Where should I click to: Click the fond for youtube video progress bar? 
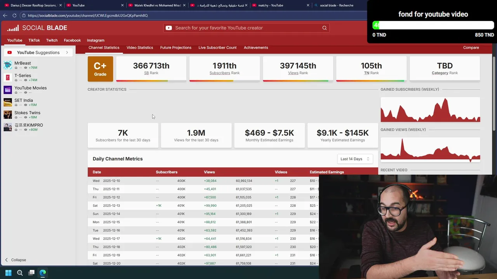coord(433,25)
